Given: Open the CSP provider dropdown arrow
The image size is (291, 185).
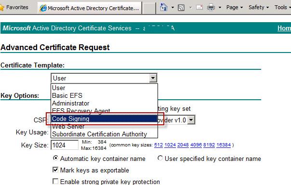Looking at the screenshot, I should (x=191, y=120).
